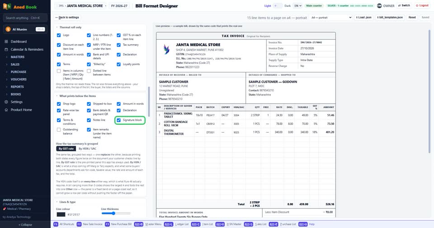Click the Alt+H HSN Master key badge

220,224
